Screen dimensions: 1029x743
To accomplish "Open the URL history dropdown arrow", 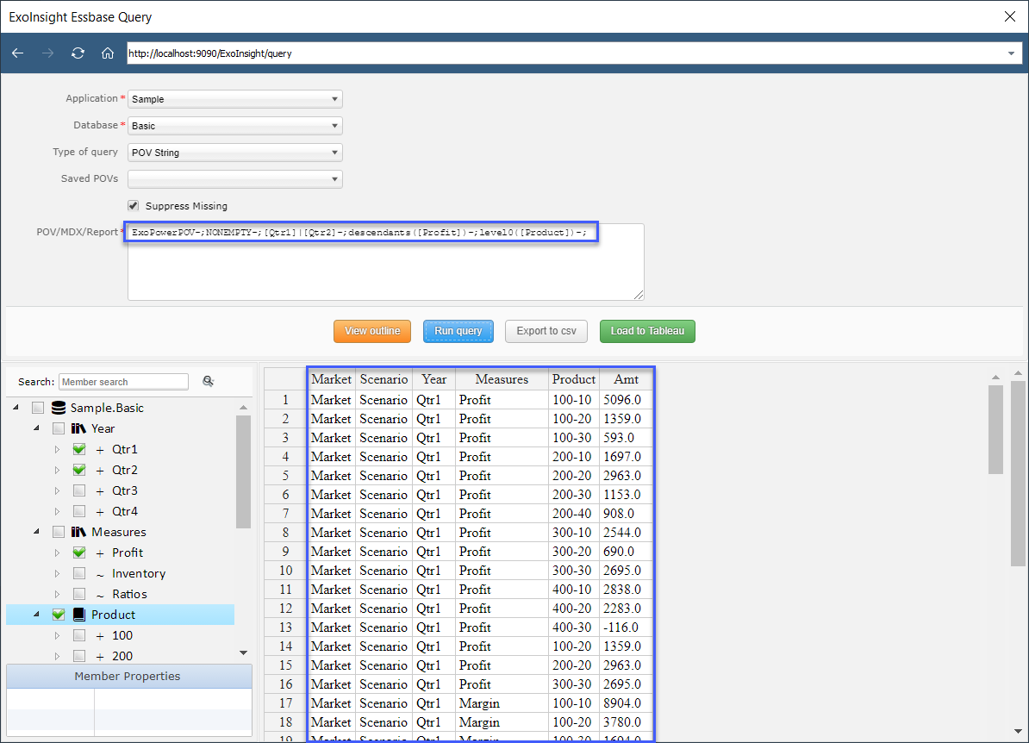I will (x=1011, y=53).
